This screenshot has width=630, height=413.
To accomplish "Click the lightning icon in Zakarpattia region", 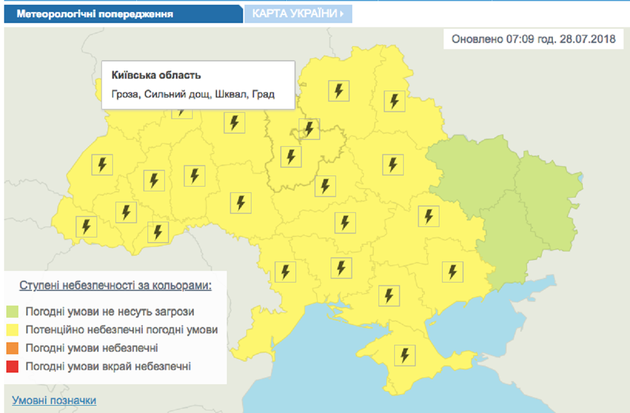I will point(86,226).
